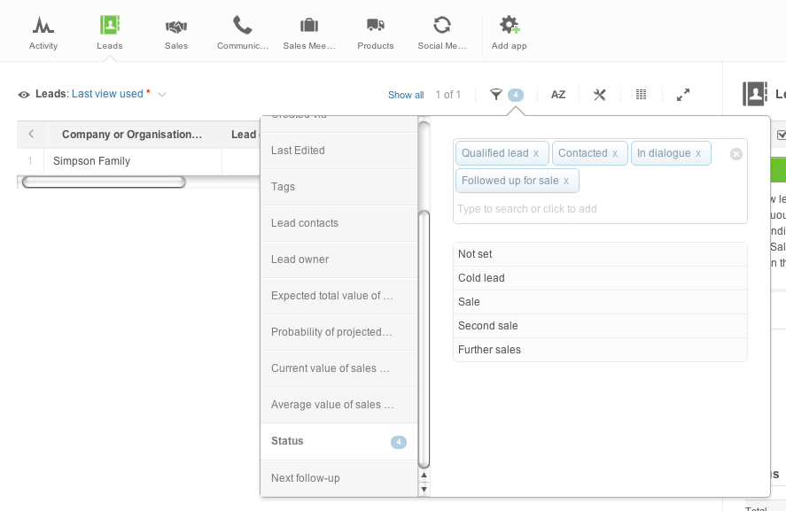
Task: Click the filter count badge 4
Action: point(516,95)
